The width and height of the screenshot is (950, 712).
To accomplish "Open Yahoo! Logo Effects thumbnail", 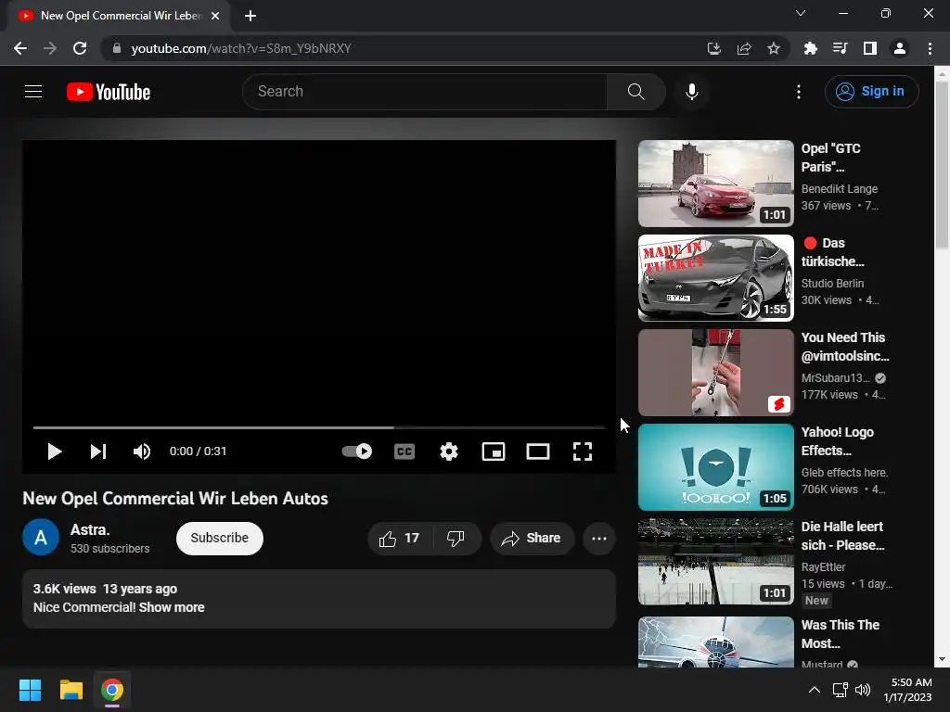I will click(715, 467).
